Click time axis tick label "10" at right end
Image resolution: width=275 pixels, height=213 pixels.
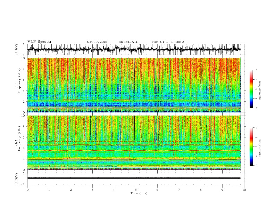pyautogui.click(x=244, y=190)
